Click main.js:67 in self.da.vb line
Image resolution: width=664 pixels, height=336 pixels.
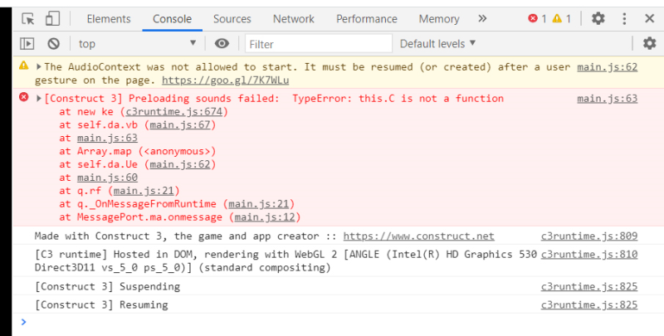coord(180,124)
